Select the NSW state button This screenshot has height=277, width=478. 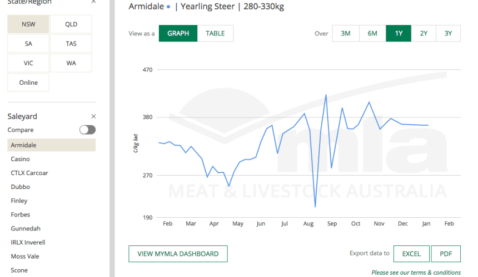(28, 24)
